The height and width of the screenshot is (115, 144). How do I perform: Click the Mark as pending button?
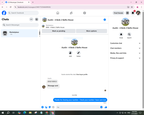(59, 31)
